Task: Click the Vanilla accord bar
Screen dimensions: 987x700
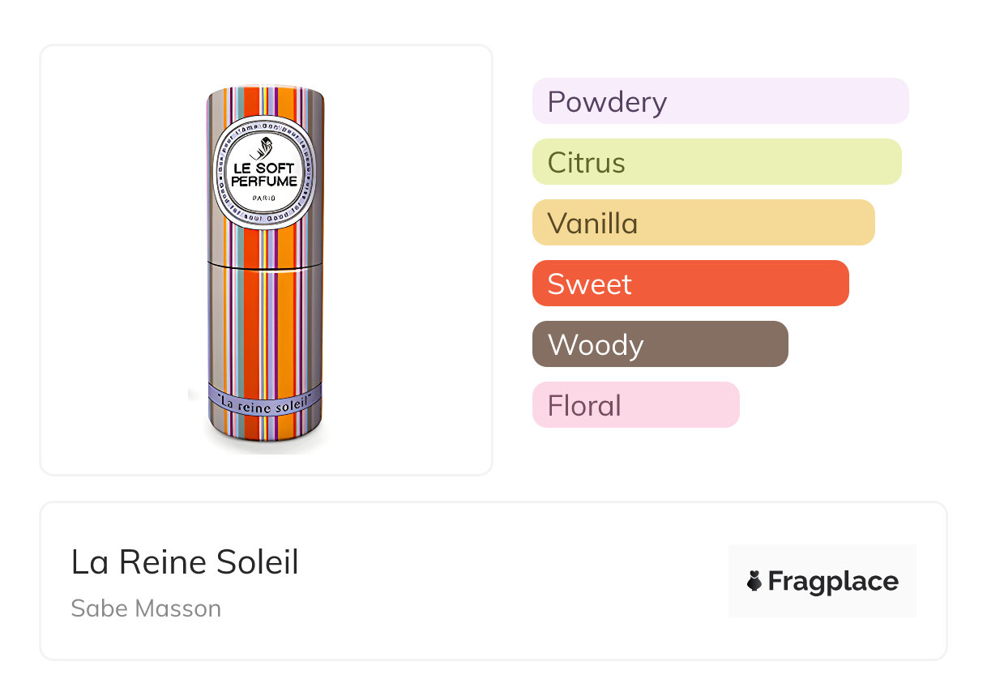Action: (703, 223)
